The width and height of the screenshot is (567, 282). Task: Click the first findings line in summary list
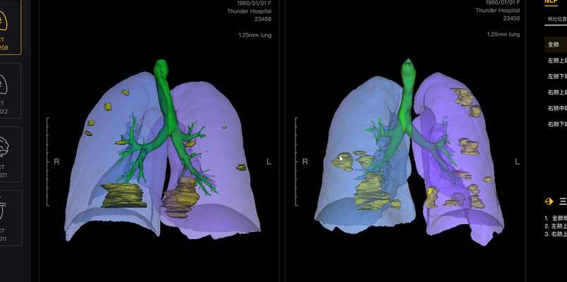coord(557,219)
